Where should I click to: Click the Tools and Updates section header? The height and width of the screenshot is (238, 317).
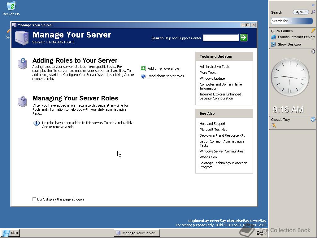224,56
